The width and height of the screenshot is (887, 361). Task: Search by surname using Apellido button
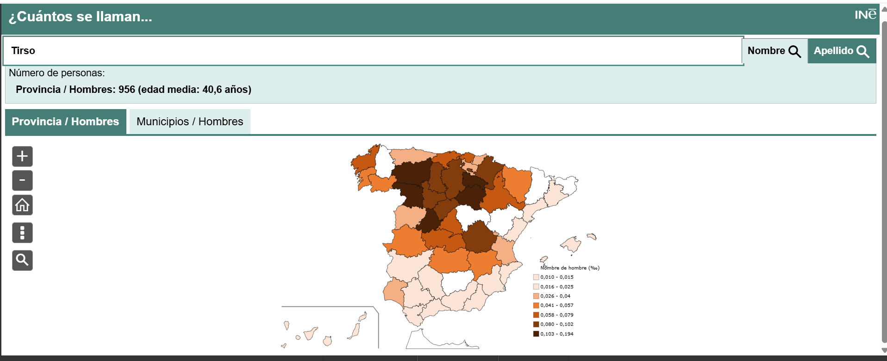pyautogui.click(x=841, y=51)
